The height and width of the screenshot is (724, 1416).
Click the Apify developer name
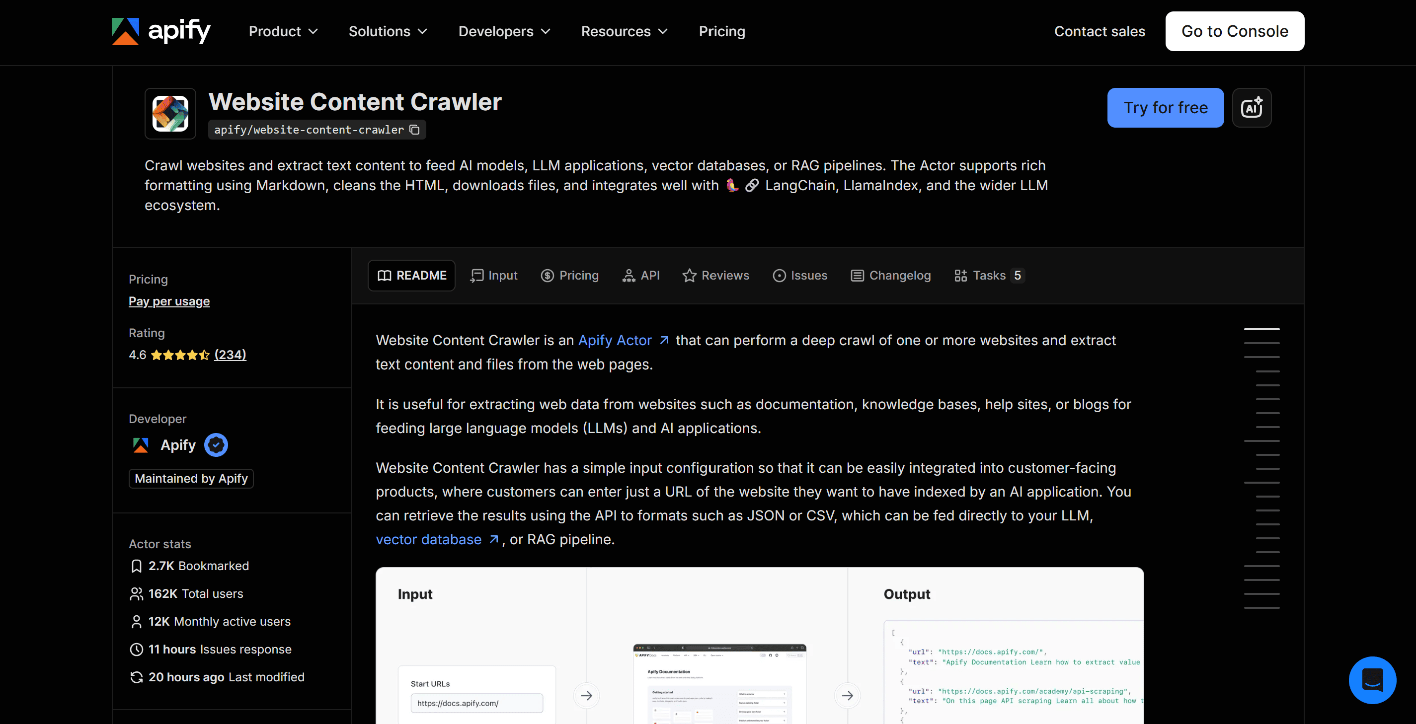[x=178, y=445]
